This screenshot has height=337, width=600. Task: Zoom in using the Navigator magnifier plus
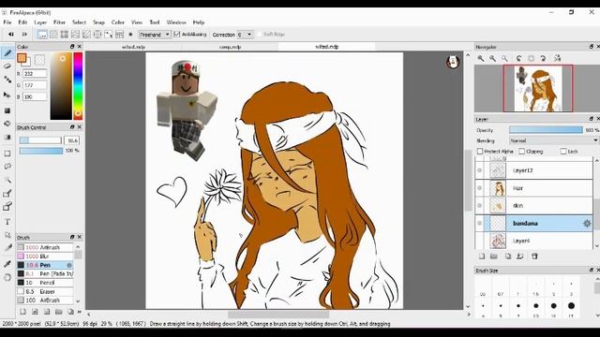point(481,58)
